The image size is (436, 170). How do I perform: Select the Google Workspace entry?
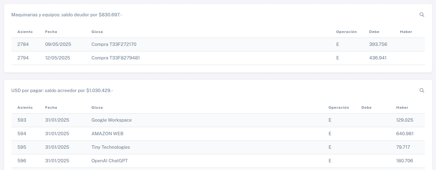pyautogui.click(x=112, y=120)
